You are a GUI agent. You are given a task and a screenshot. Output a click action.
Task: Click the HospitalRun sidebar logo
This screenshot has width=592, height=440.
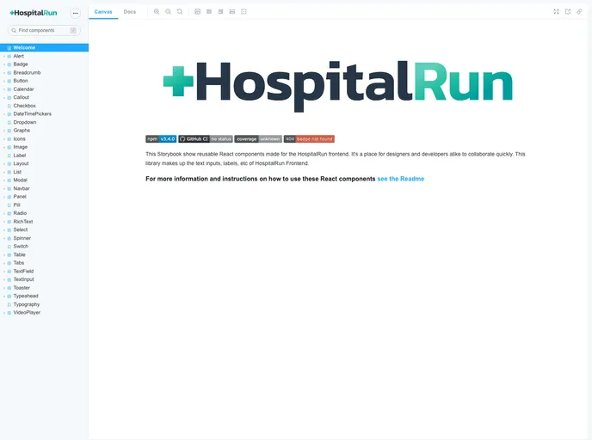[34, 13]
